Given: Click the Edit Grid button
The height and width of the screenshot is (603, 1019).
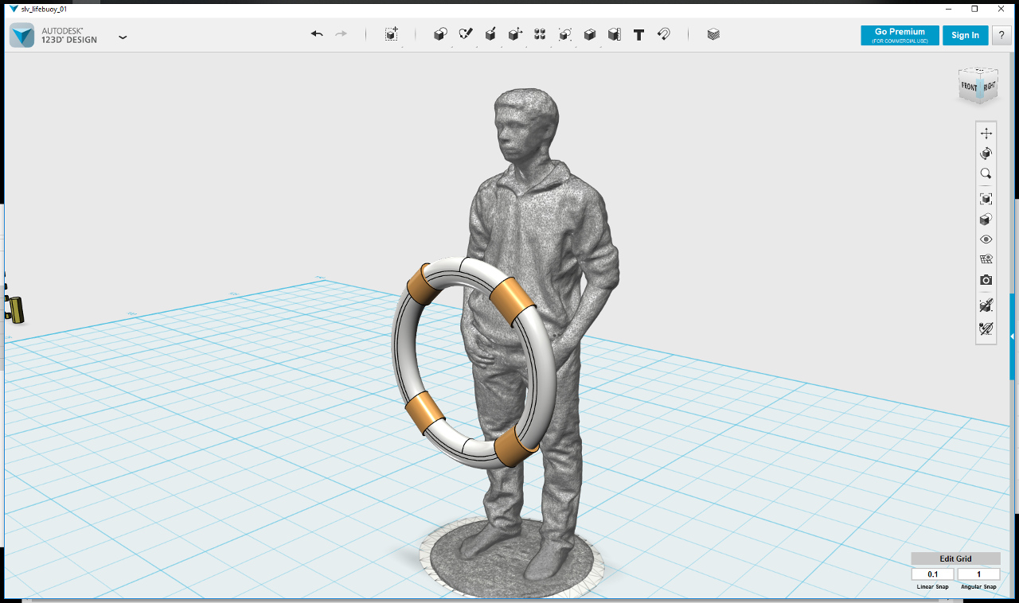Looking at the screenshot, I should (x=956, y=558).
